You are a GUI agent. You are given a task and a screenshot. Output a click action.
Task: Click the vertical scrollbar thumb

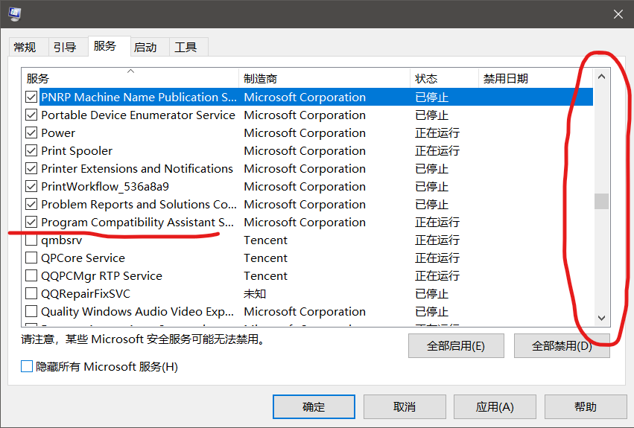click(601, 201)
